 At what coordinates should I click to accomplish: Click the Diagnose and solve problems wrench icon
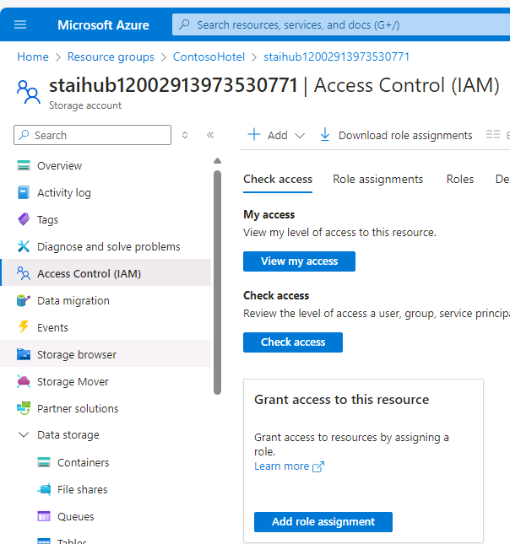(x=24, y=246)
